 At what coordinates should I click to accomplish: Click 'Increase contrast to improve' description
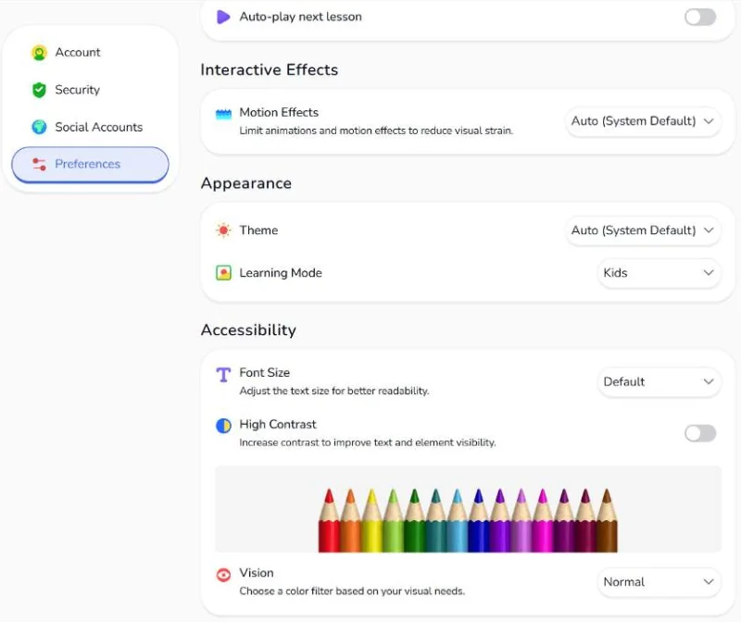(367, 442)
